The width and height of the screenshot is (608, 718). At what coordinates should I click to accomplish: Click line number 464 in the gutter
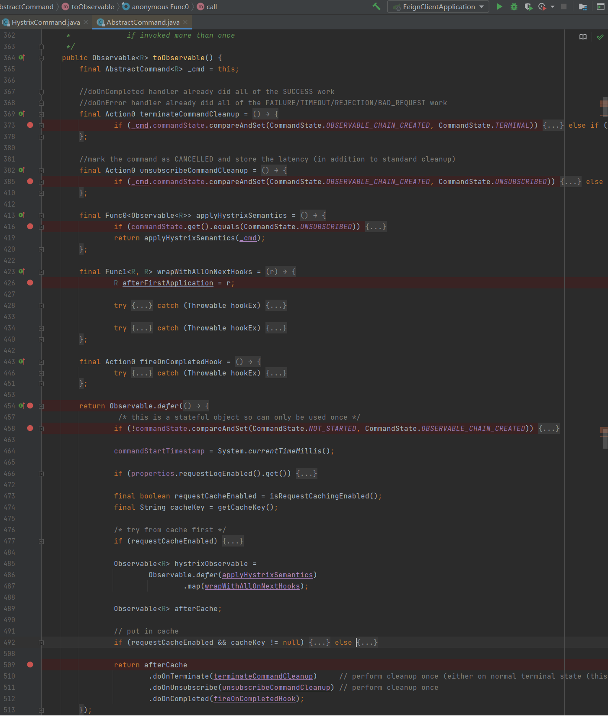pos(9,451)
